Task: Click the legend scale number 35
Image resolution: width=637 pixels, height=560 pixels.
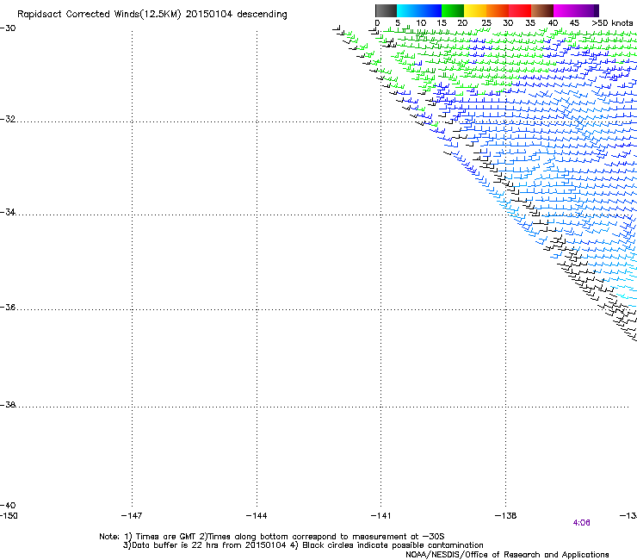Action: click(530, 23)
